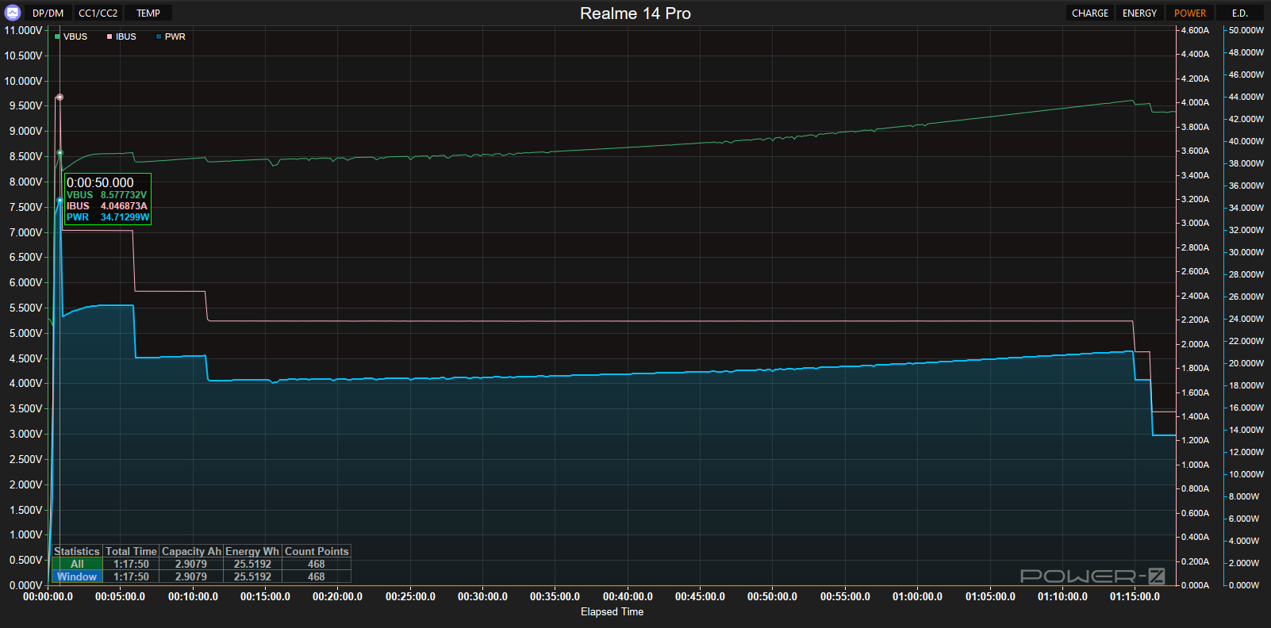This screenshot has height=628, width=1271.
Task: Click the tooltip PWR value 34.71299W
Action: (125, 217)
